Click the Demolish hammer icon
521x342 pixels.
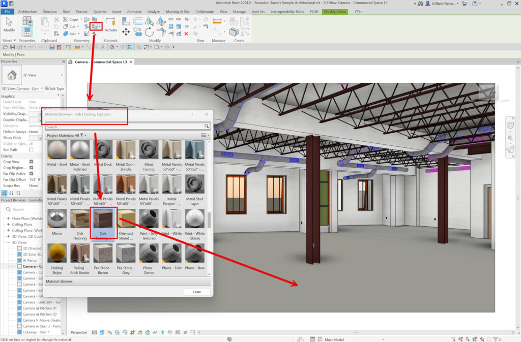click(94, 34)
